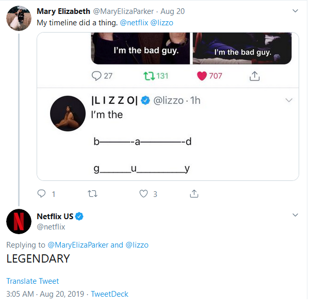
Task: Click red heart icon showing 707
Action: click(202, 76)
